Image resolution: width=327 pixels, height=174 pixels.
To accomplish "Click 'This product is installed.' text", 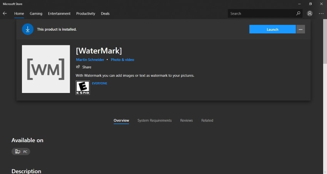I will click(57, 29).
